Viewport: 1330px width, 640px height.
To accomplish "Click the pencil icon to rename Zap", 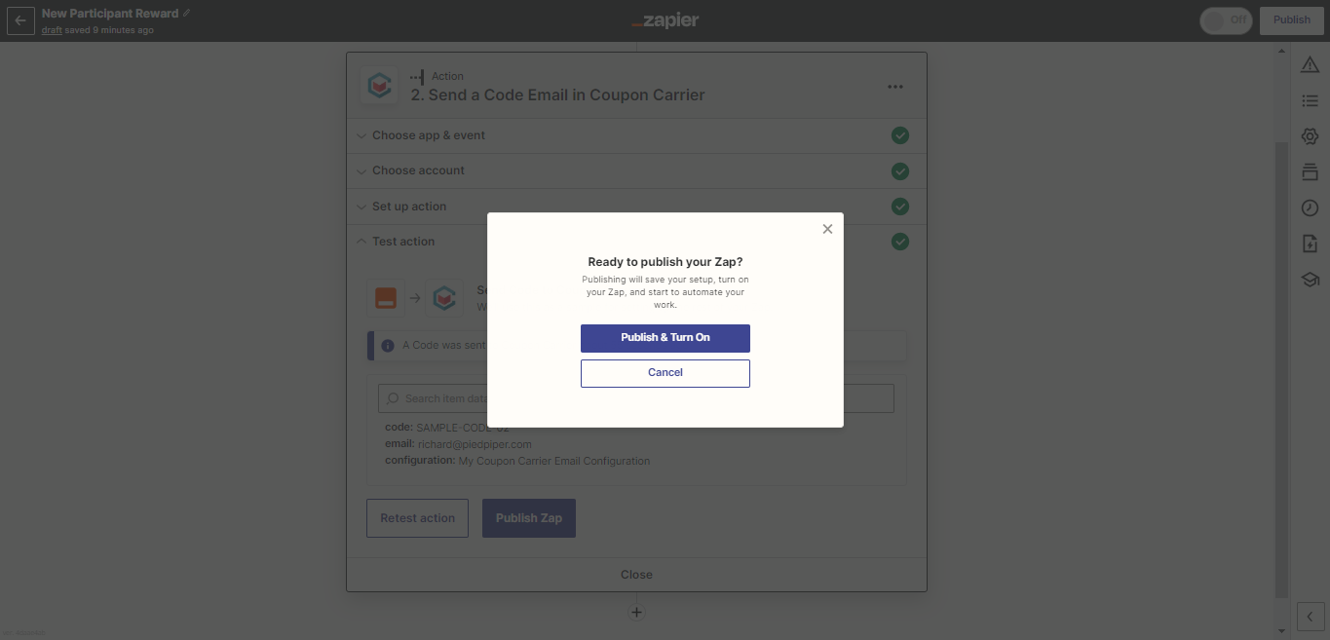I will click(187, 14).
